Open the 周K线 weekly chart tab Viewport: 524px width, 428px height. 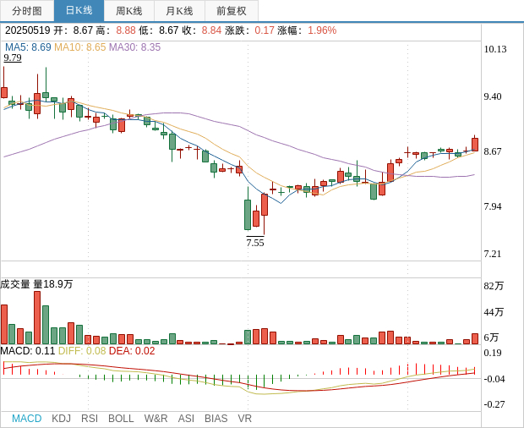point(129,11)
